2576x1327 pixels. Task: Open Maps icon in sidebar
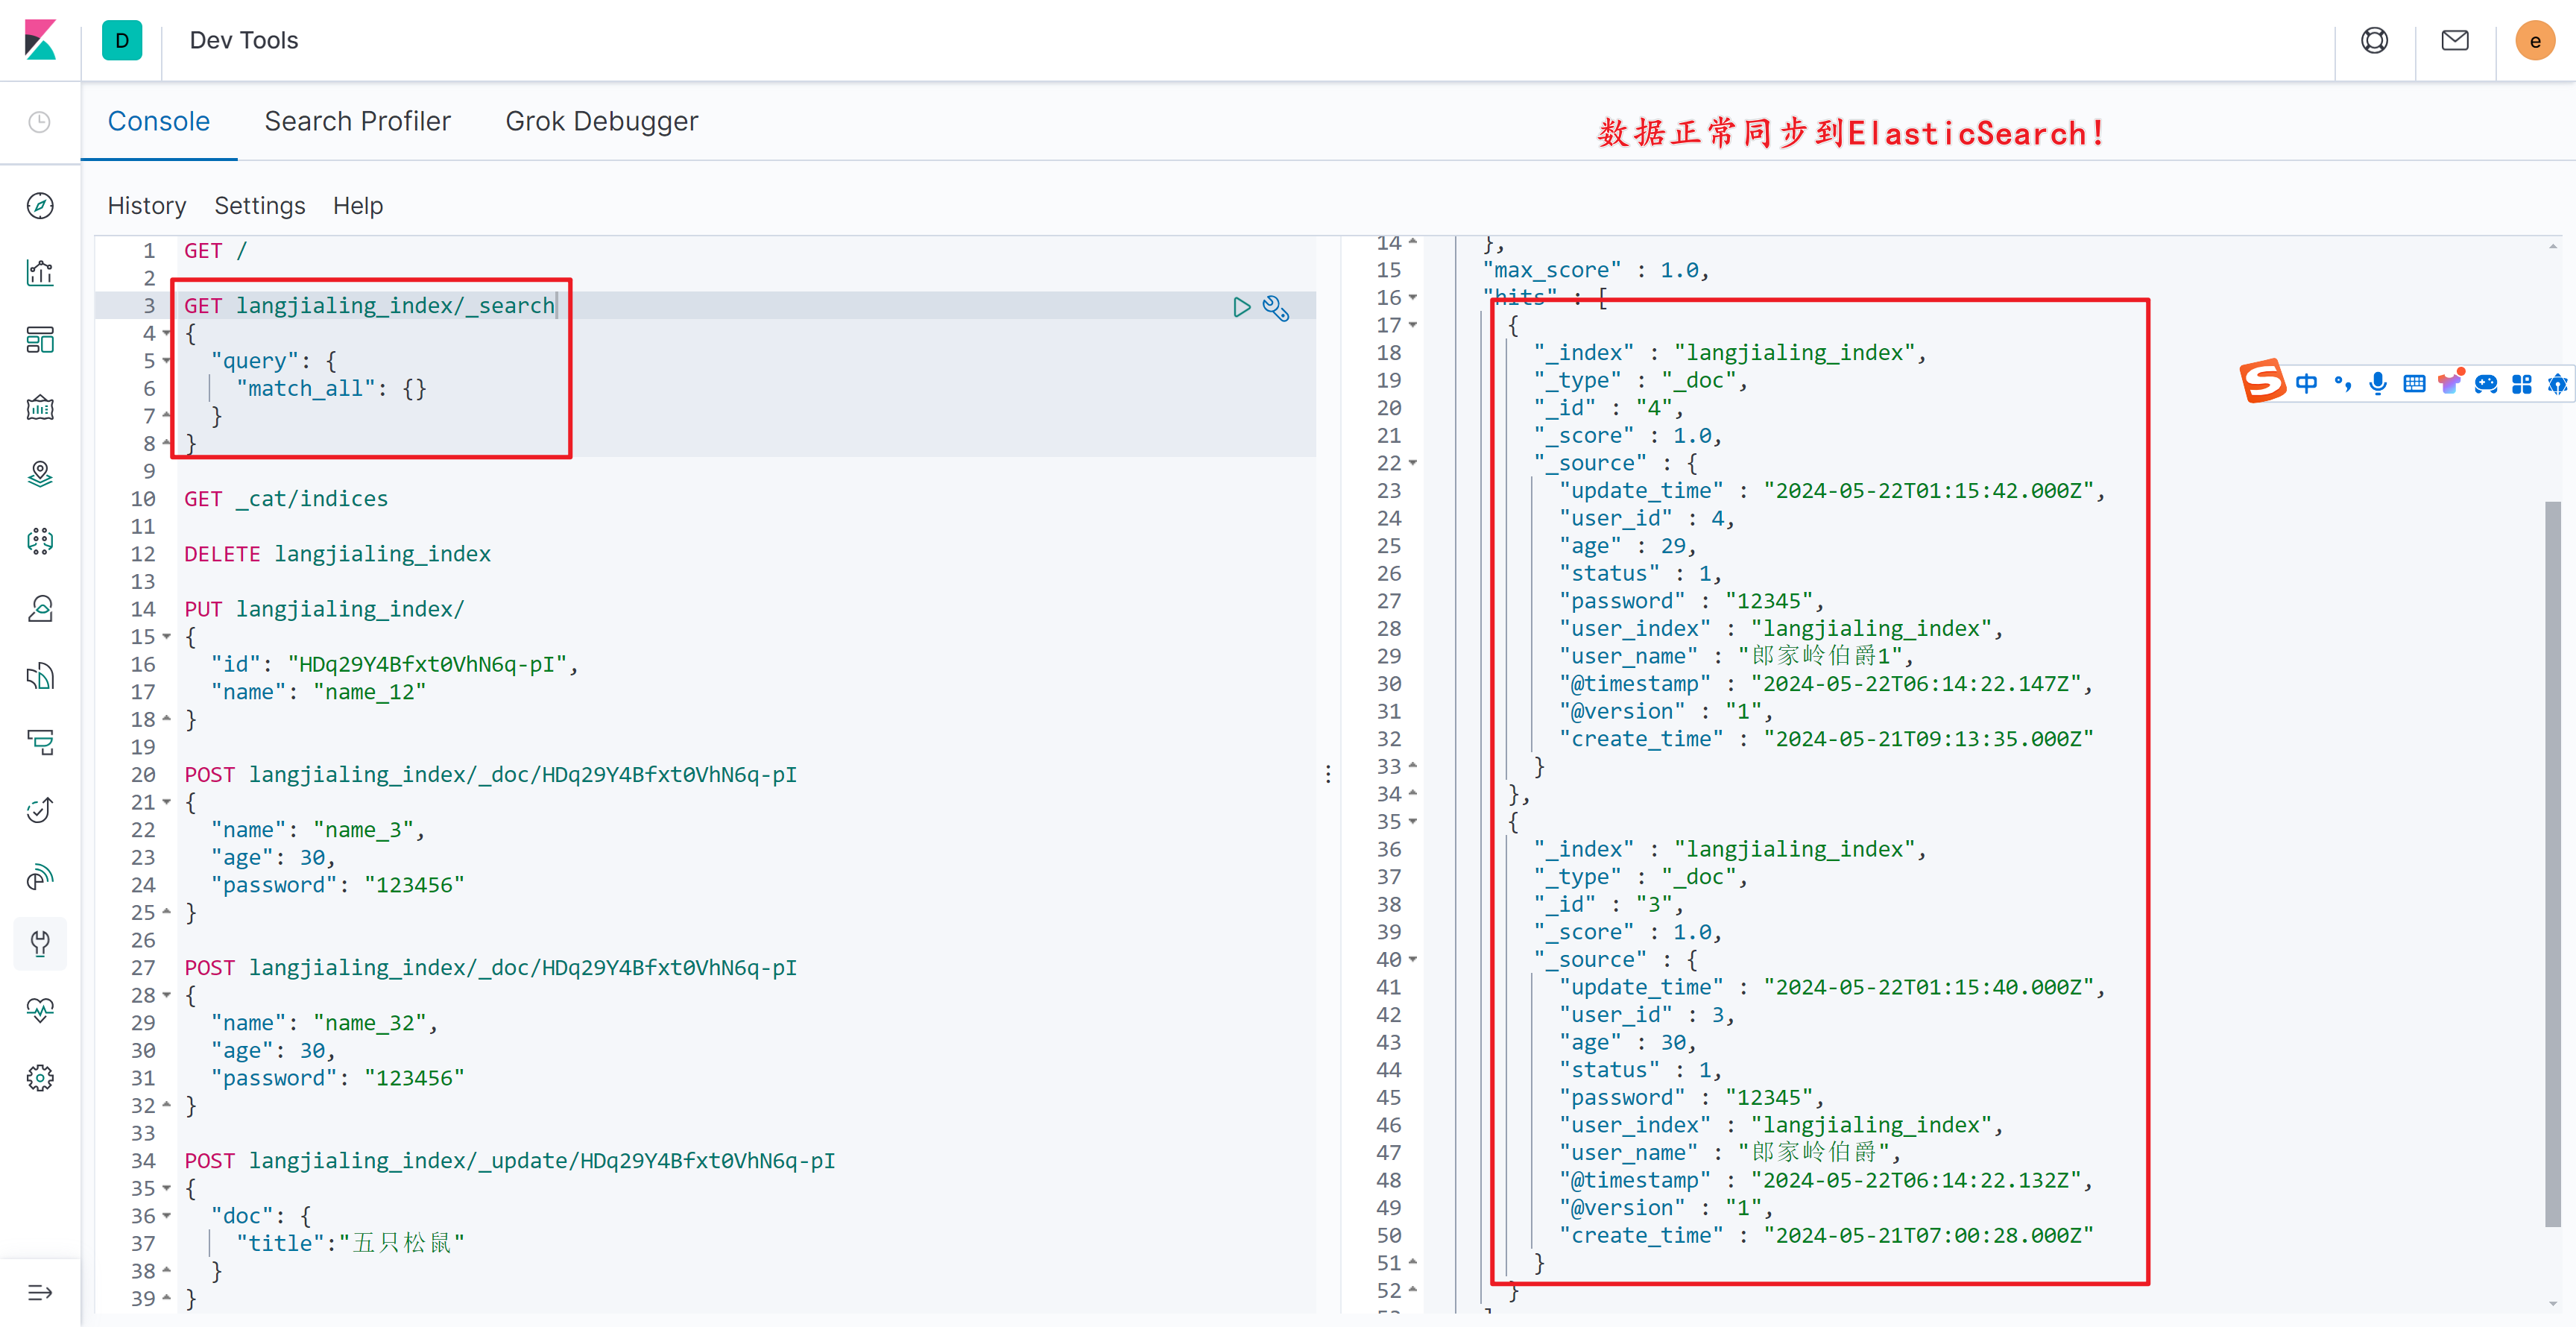click(x=40, y=474)
